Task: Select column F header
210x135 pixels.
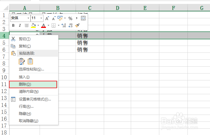Action: point(173,8)
